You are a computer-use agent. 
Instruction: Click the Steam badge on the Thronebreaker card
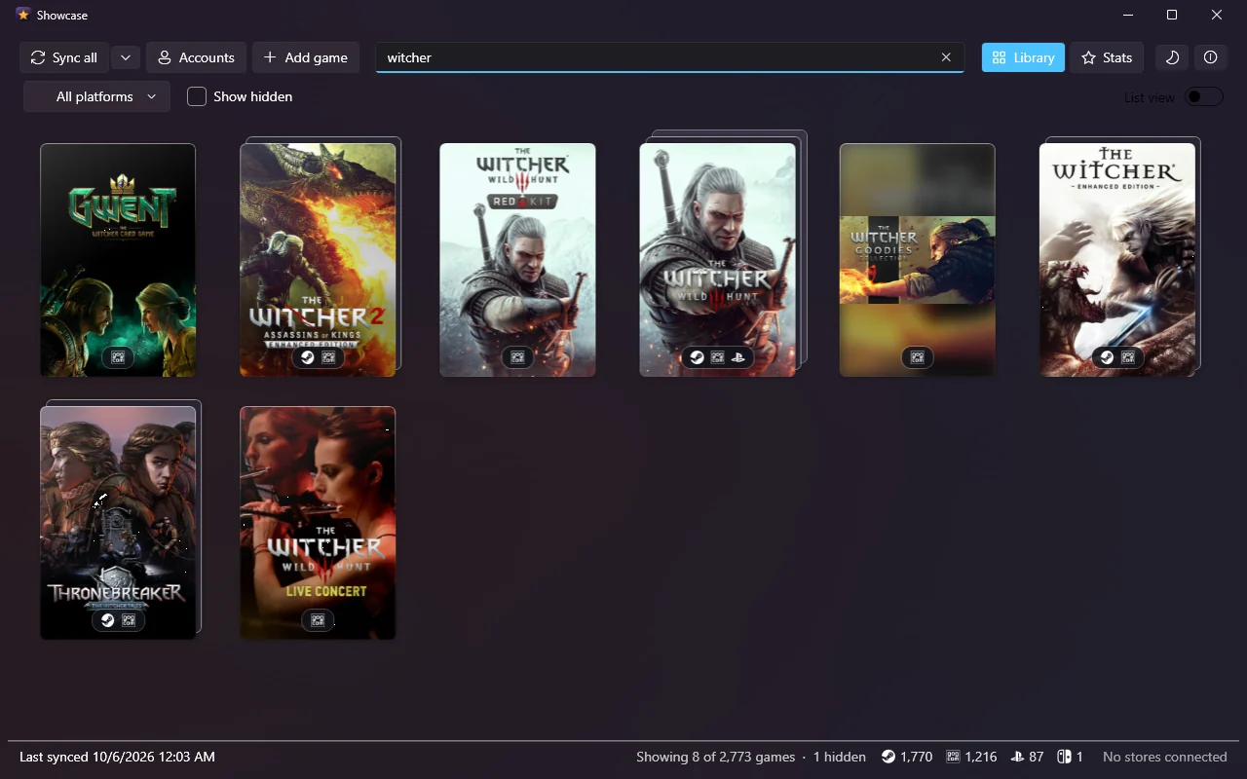coord(108,620)
